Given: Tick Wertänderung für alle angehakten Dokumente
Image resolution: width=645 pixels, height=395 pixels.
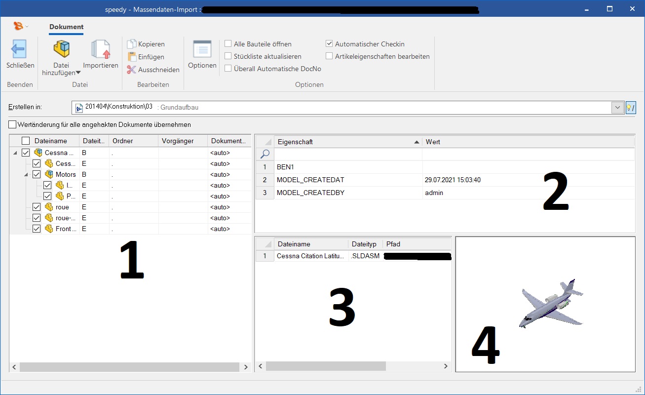Looking at the screenshot, I should tap(12, 124).
